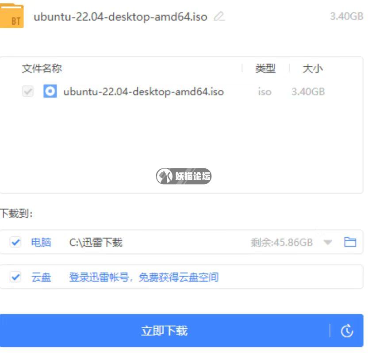Uncheck the 电脑 download destination checkbox

pyautogui.click(x=15, y=242)
